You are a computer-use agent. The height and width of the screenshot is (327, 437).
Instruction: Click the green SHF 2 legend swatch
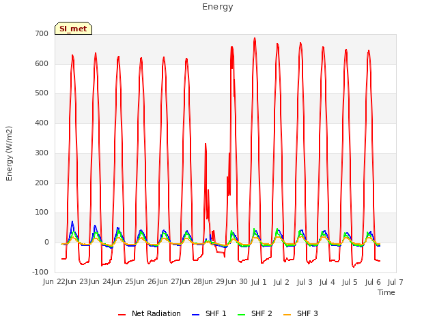[241, 315]
